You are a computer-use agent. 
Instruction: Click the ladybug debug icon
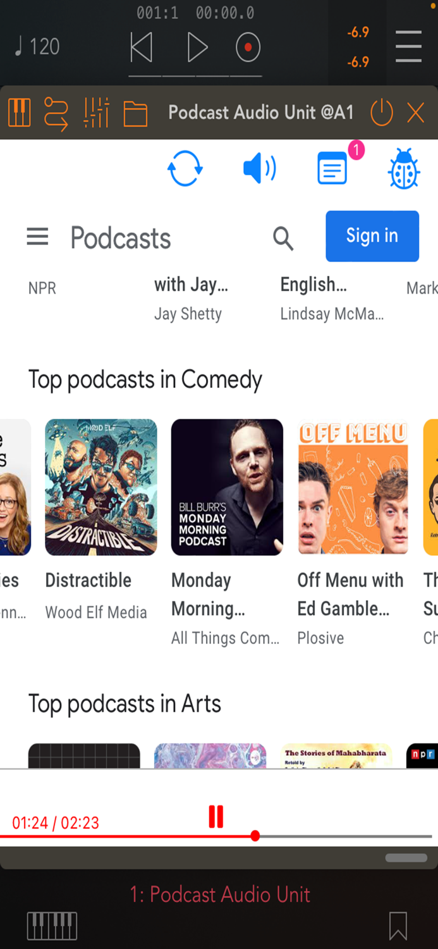404,169
